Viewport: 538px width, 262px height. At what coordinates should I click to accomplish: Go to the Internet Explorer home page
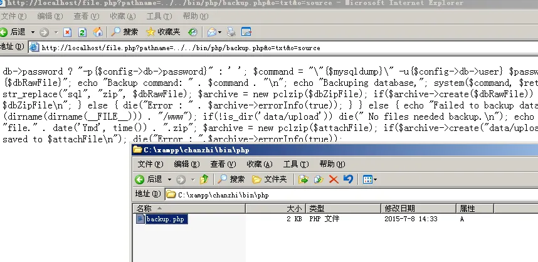click(x=98, y=31)
